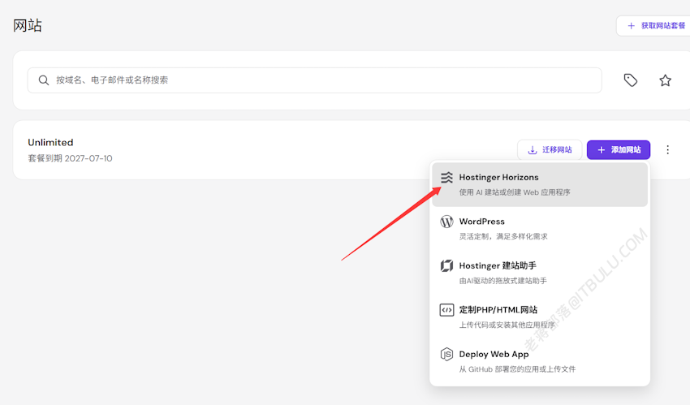The image size is (690, 405).
Task: Click the 迁移网站 button
Action: pyautogui.click(x=550, y=150)
